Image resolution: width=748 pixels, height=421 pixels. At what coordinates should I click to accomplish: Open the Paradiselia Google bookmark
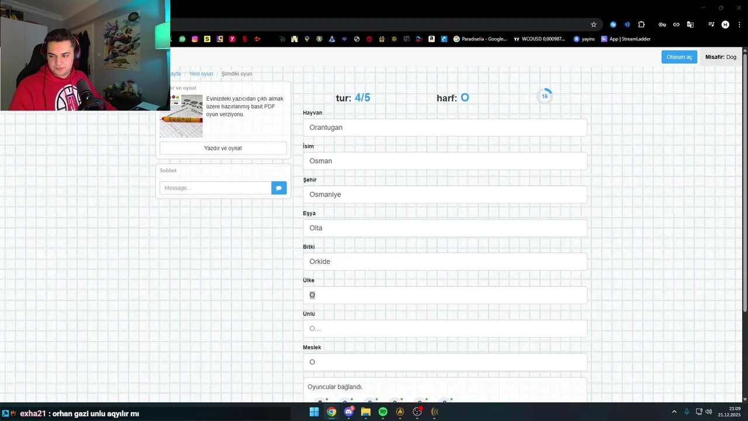pyautogui.click(x=480, y=39)
